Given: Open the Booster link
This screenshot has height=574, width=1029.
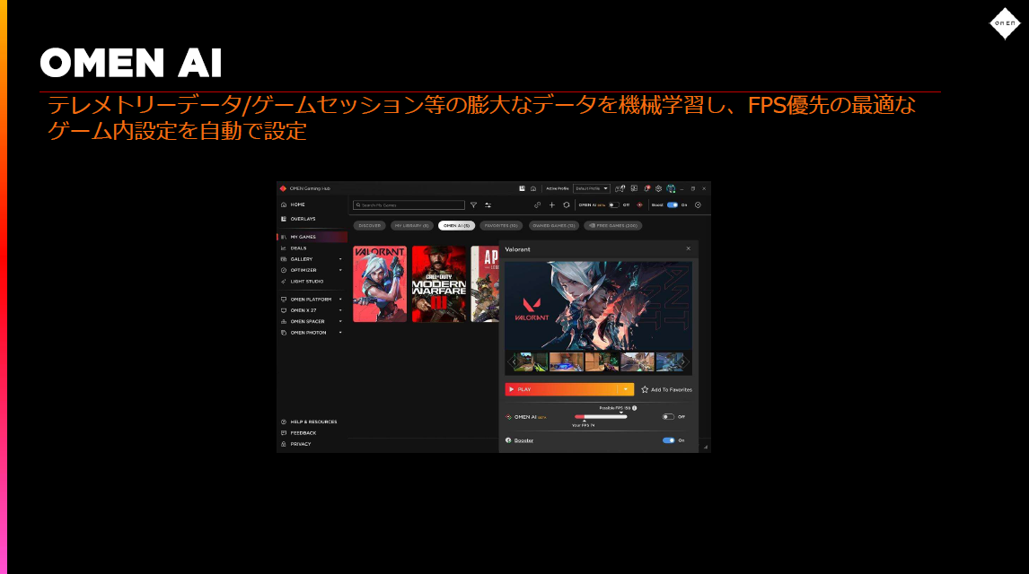Looking at the screenshot, I should pyautogui.click(x=523, y=440).
